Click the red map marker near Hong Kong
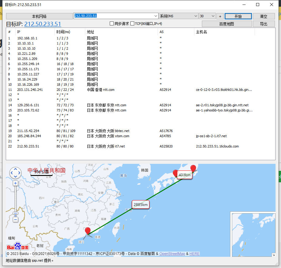Screen dimensions: 281x268 (88, 231)
